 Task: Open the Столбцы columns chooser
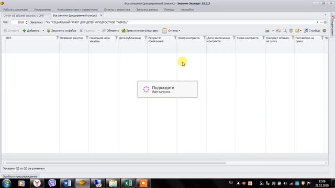point(312,31)
